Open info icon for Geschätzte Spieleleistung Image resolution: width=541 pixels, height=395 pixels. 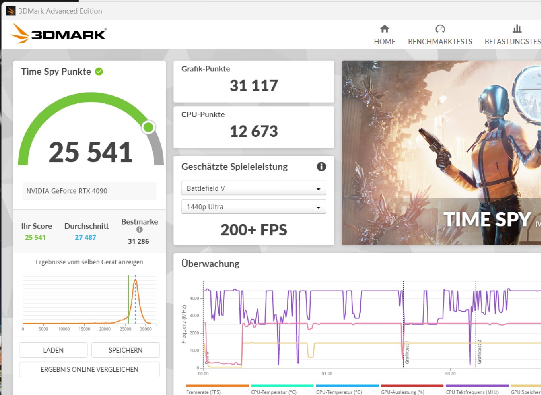click(321, 167)
